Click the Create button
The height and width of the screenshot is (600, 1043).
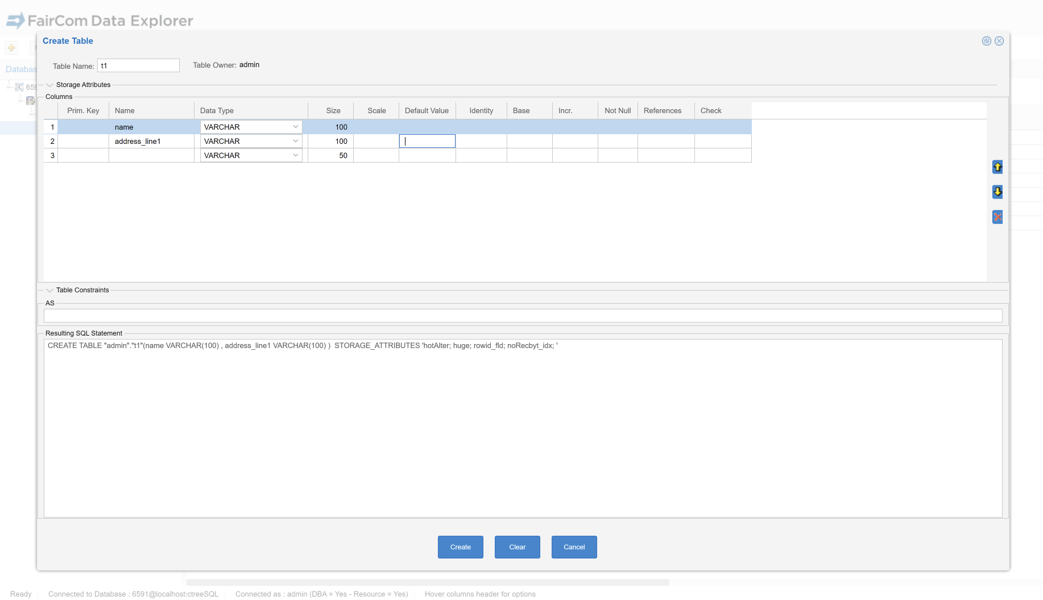(461, 547)
